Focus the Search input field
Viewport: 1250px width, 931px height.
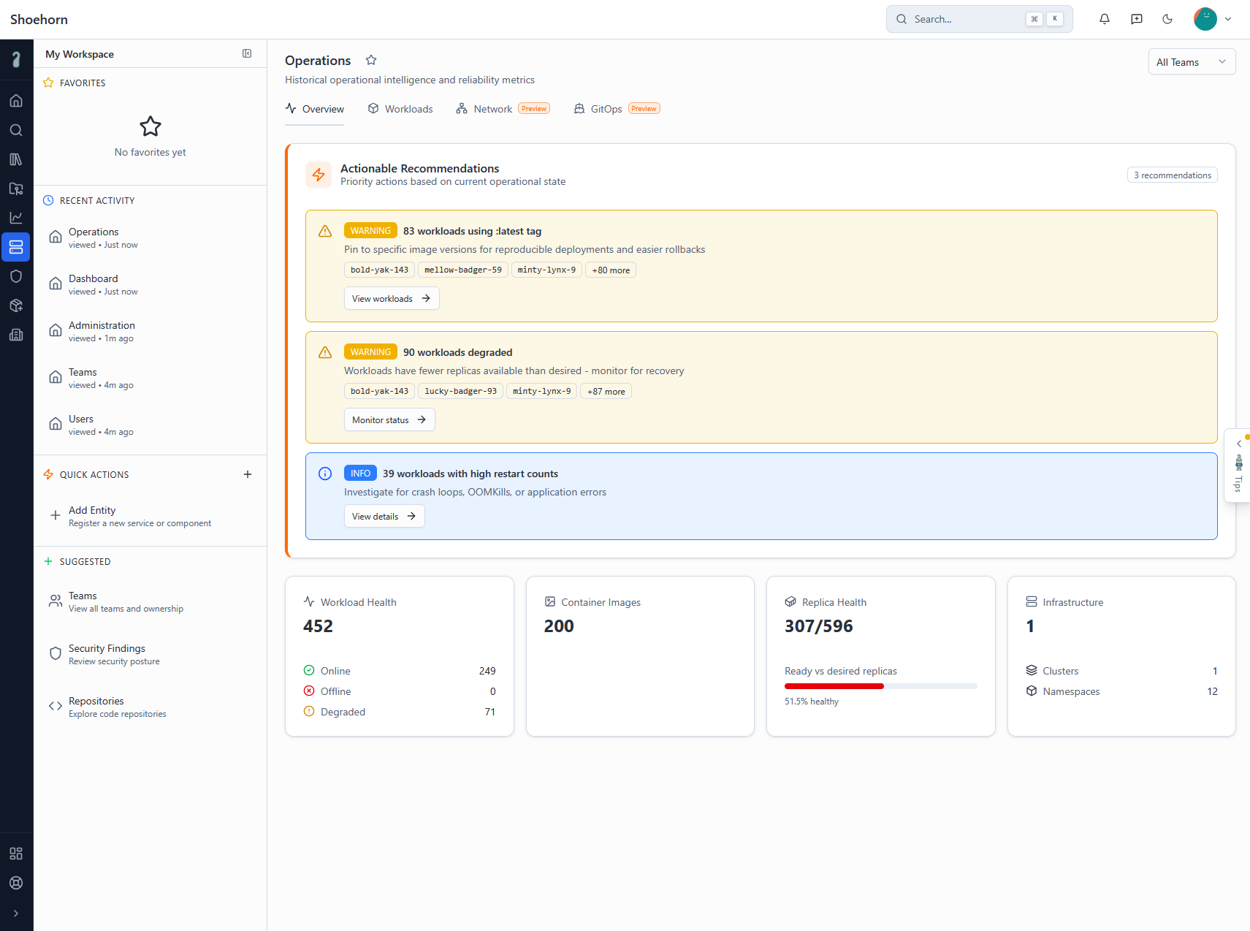coord(964,19)
